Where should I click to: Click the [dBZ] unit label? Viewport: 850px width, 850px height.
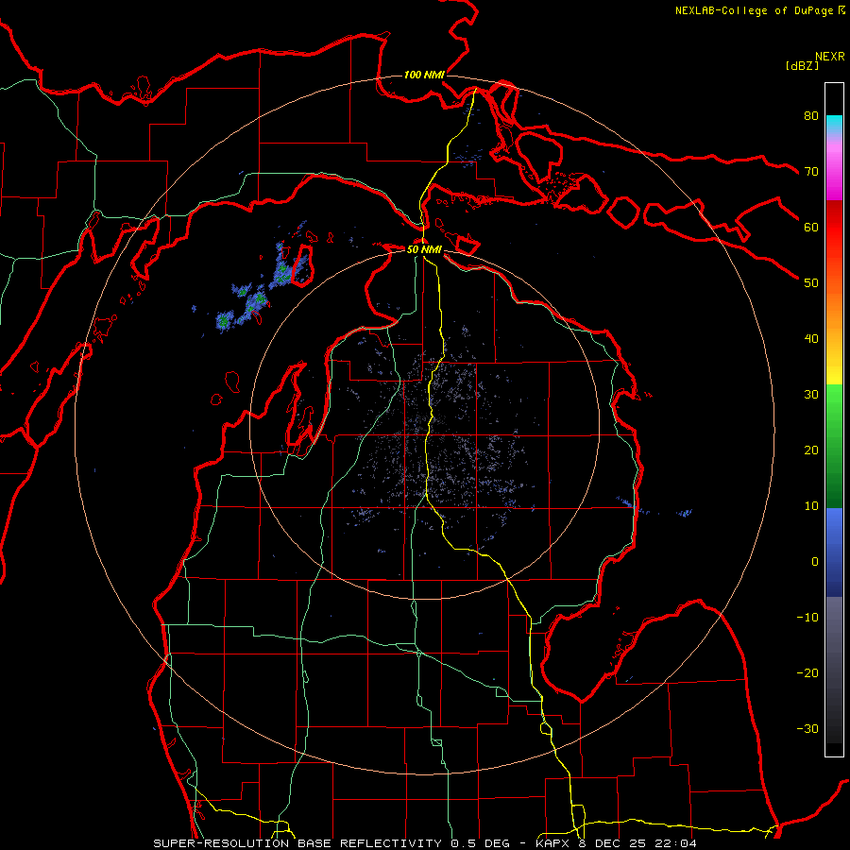[x=802, y=65]
